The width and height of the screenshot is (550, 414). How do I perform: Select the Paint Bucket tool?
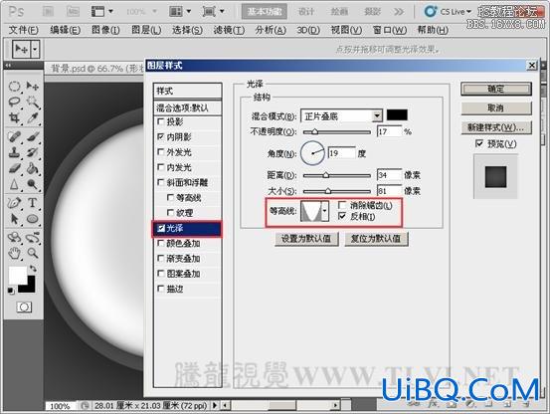tap(33, 168)
